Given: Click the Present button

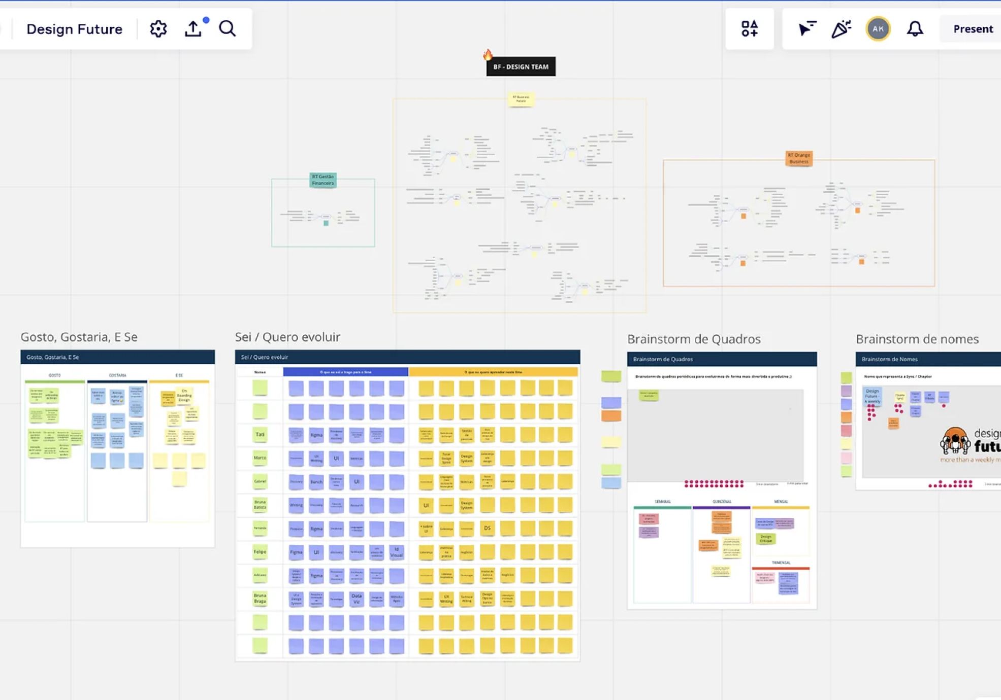Looking at the screenshot, I should (x=973, y=29).
